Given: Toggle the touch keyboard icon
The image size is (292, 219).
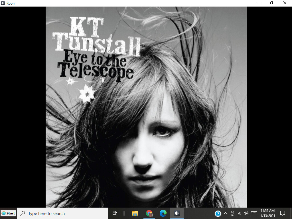Looking at the screenshot, I should [x=254, y=213].
